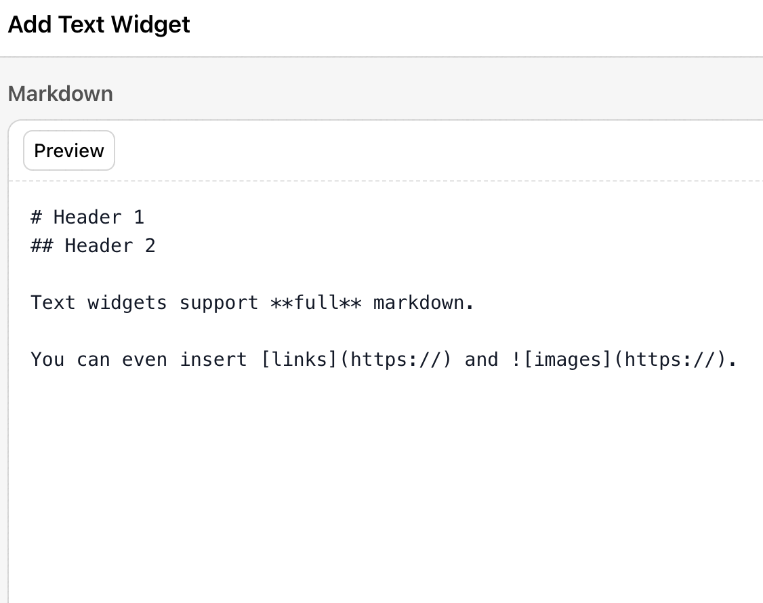Click the word "insert" in the editor
Screen dimensions: 763x603
213,360
